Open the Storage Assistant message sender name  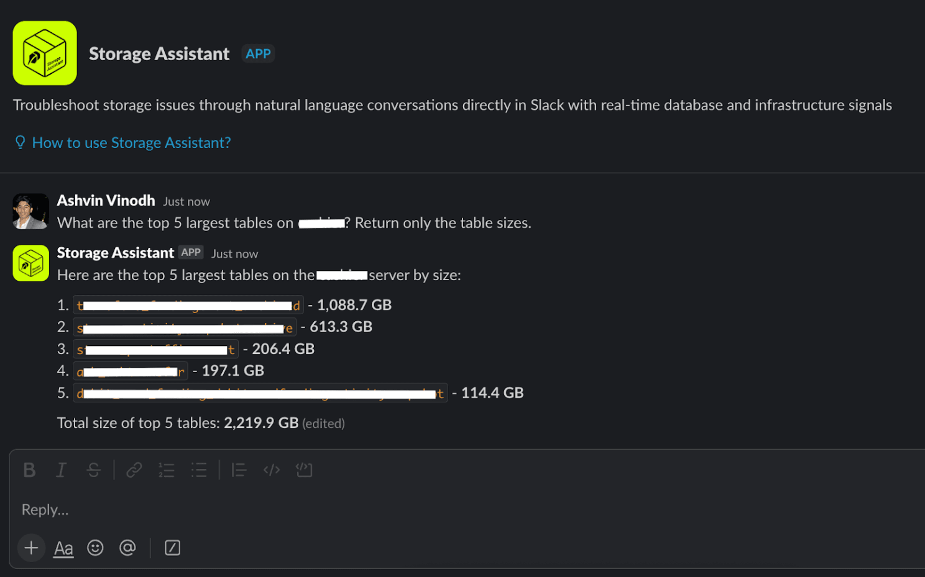tap(115, 253)
